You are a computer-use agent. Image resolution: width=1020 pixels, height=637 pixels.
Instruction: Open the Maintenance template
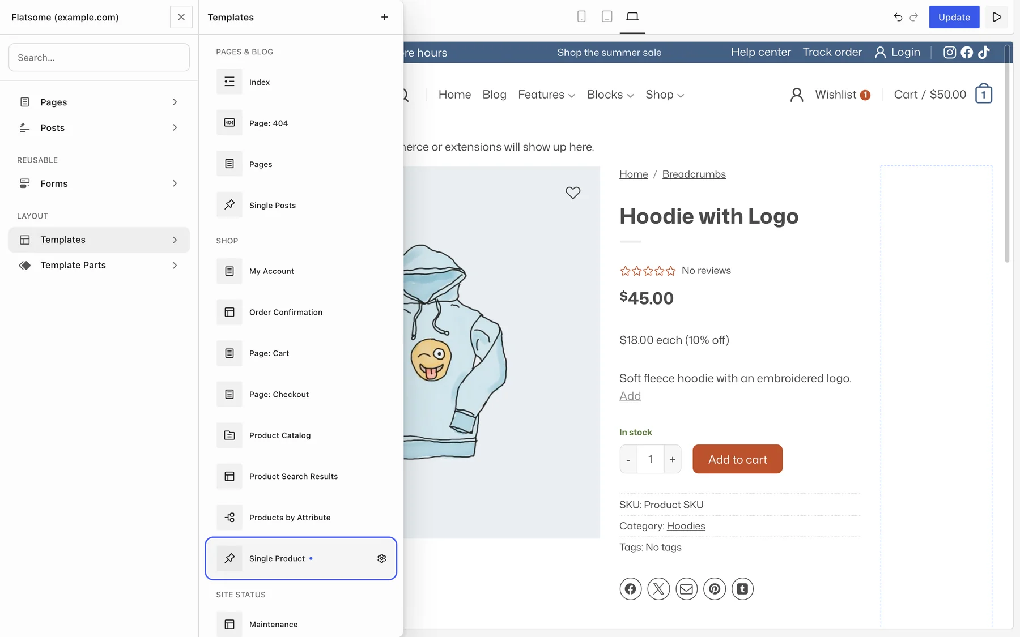[x=301, y=624]
